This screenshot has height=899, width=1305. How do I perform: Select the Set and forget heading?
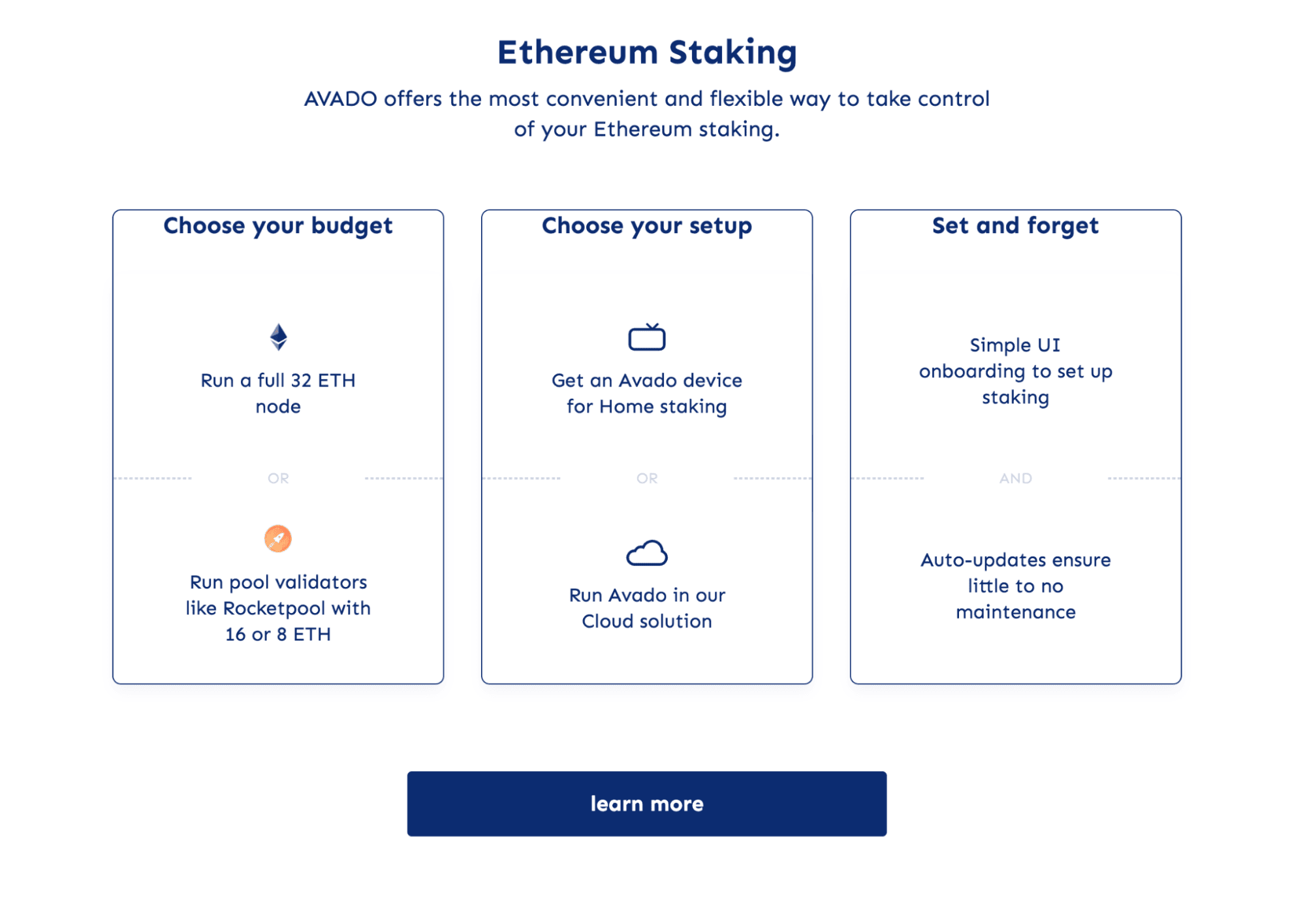1016,226
